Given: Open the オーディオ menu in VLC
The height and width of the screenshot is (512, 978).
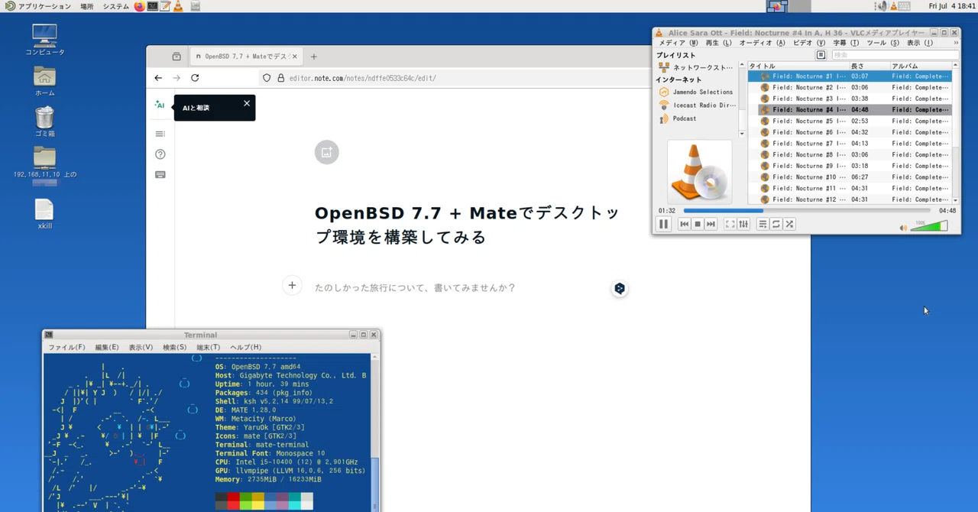Looking at the screenshot, I should pos(761,44).
